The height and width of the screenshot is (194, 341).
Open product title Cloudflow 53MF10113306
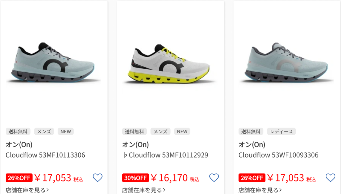click(x=45, y=155)
